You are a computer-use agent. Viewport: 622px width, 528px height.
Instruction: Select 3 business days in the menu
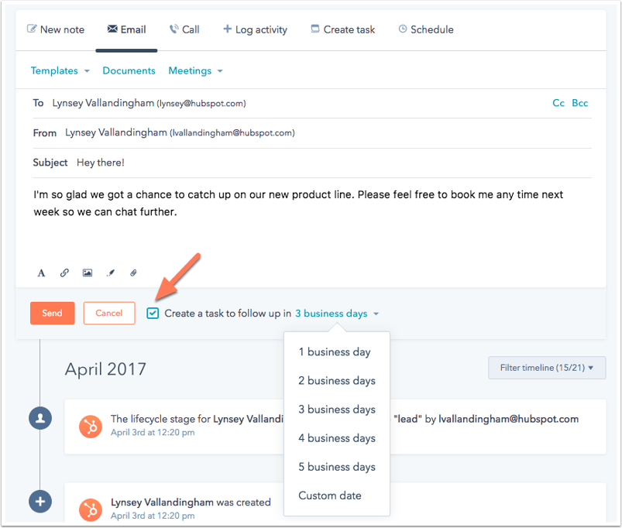(337, 410)
